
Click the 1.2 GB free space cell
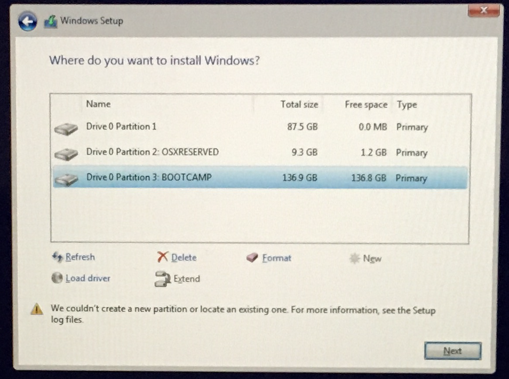(x=373, y=152)
